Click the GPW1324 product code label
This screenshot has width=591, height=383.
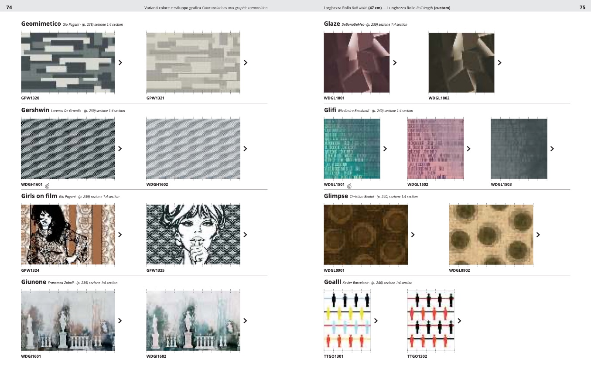[30, 270]
